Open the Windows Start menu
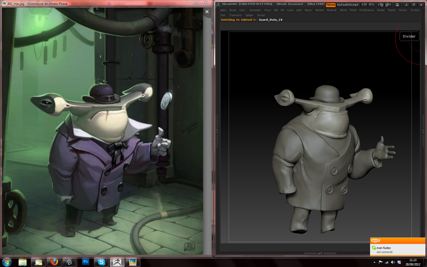Image resolution: width=427 pixels, height=267 pixels. 7,262
